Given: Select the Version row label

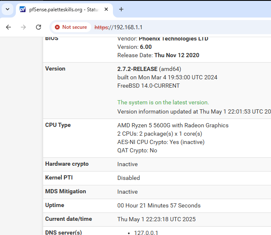Looking at the screenshot, I should tap(55, 69).
